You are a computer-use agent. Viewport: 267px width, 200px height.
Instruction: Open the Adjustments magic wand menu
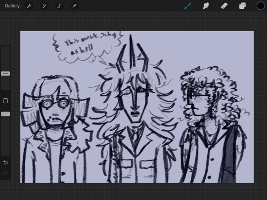point(44,6)
